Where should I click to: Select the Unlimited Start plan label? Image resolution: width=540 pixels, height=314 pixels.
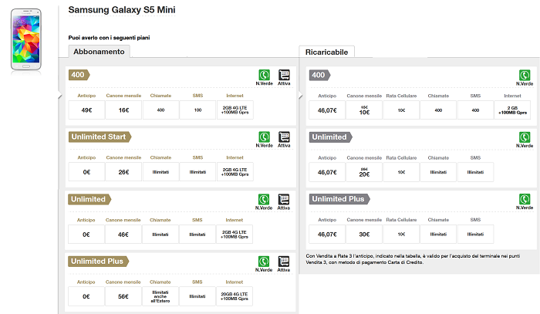[x=100, y=137]
